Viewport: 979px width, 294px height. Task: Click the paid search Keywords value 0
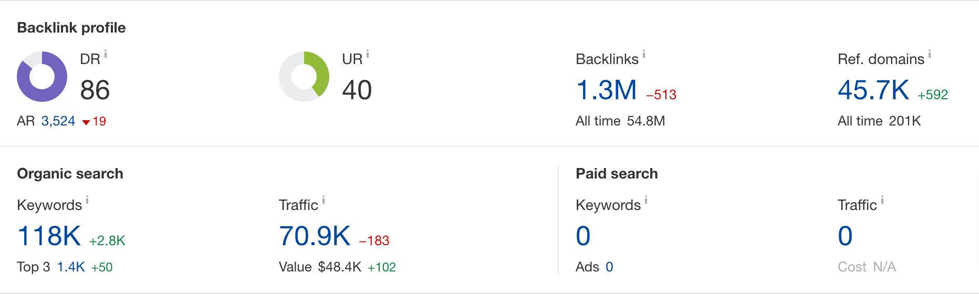click(x=583, y=236)
